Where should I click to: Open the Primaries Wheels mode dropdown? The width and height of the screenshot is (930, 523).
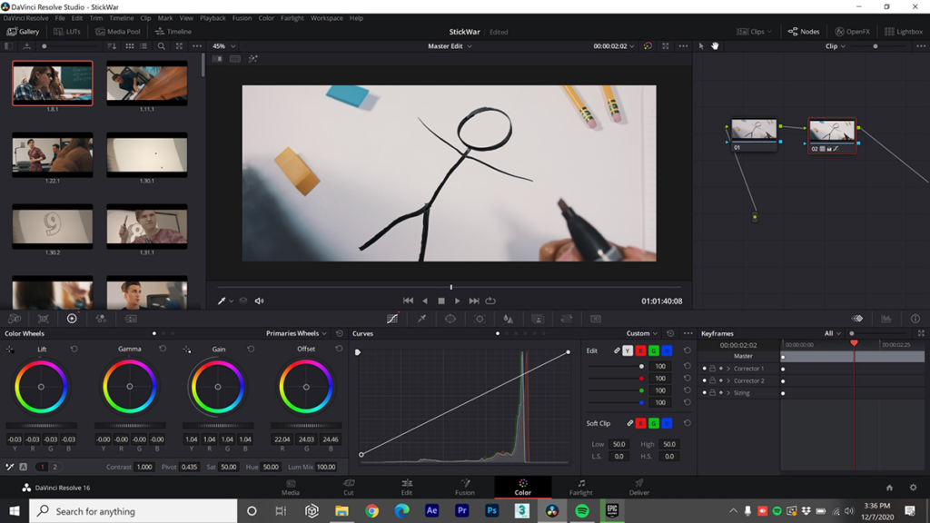(296, 333)
